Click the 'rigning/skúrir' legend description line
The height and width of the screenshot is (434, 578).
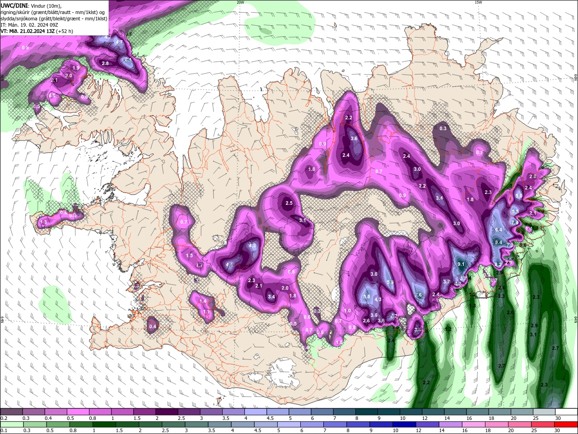point(53,12)
